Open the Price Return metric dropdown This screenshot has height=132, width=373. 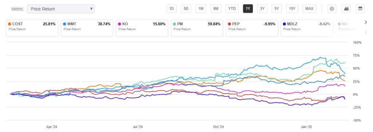(x=61, y=9)
